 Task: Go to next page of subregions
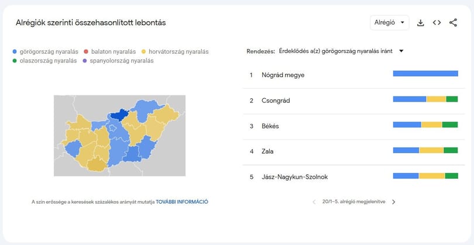click(393, 202)
